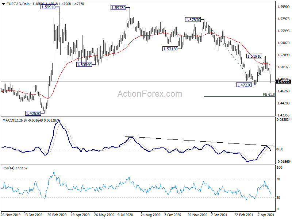Click the 1.59780 price label

pyautogui.click(x=118, y=8)
